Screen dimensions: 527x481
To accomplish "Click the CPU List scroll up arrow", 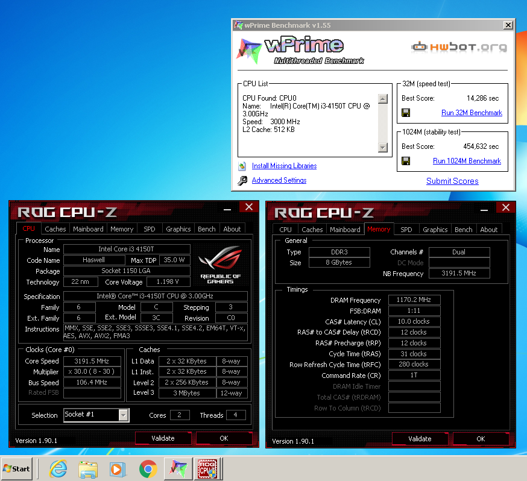I will click(x=383, y=99).
